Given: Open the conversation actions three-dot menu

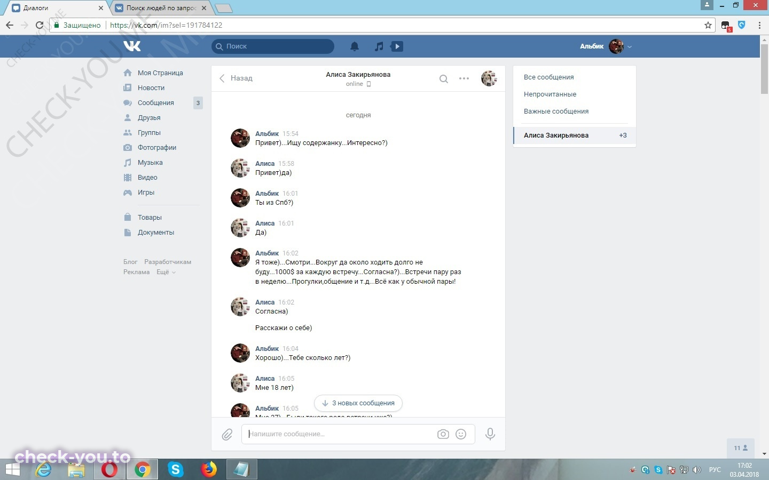Looking at the screenshot, I should [x=464, y=78].
